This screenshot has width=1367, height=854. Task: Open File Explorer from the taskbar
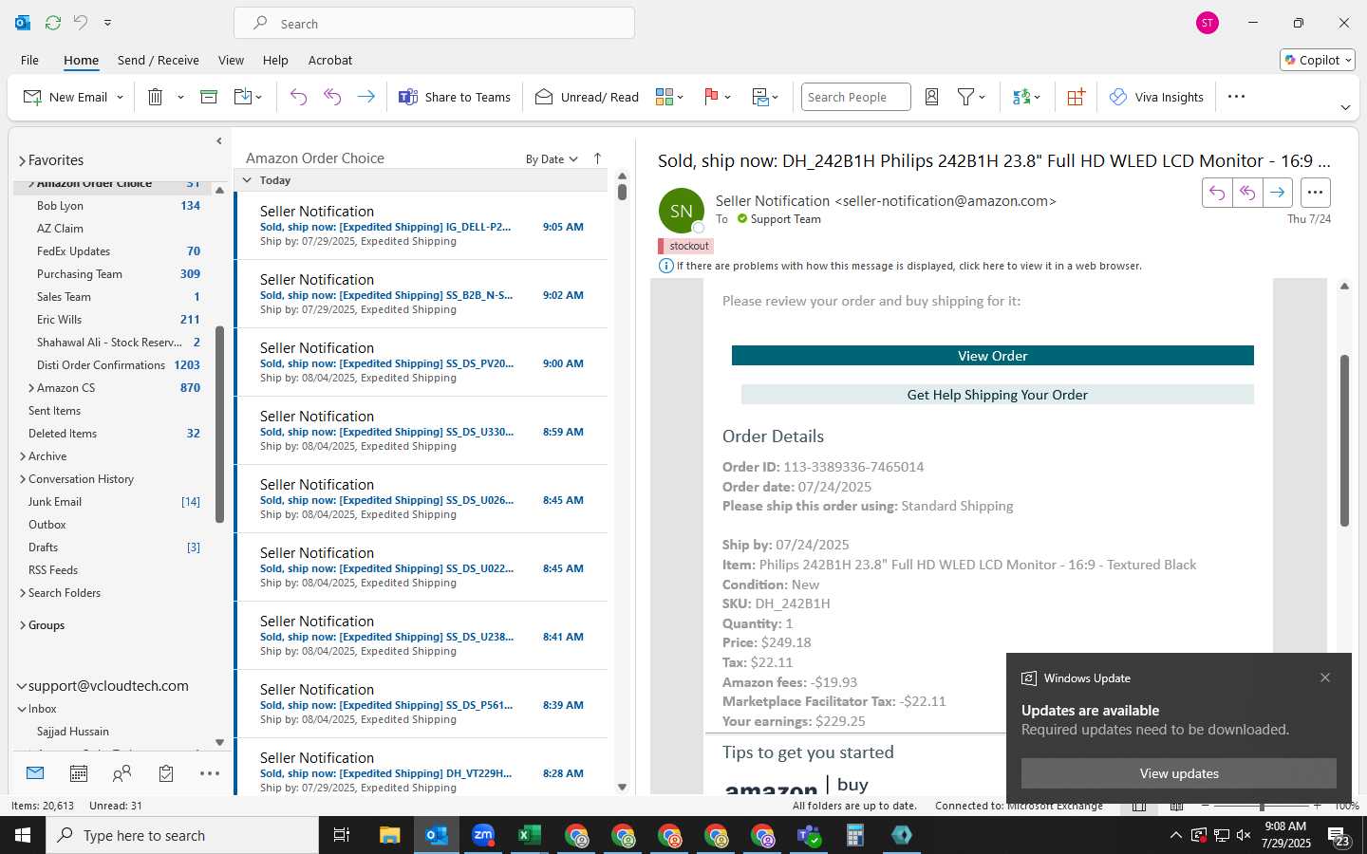click(390, 835)
